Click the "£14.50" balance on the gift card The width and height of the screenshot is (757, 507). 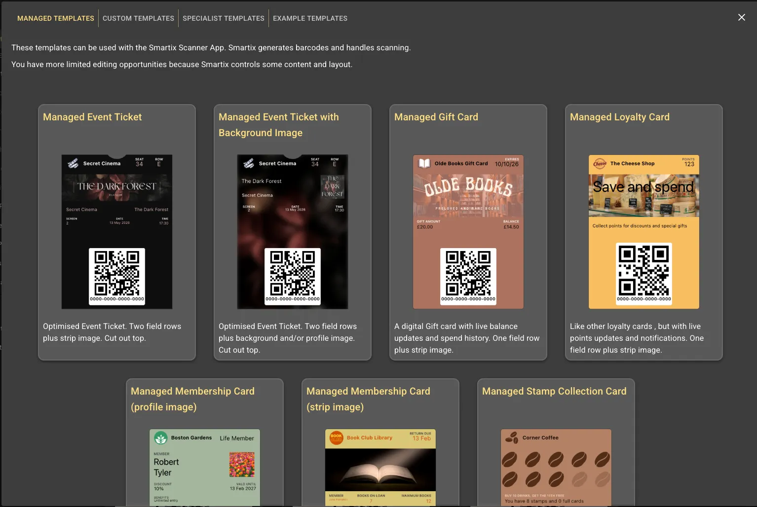[x=511, y=227]
